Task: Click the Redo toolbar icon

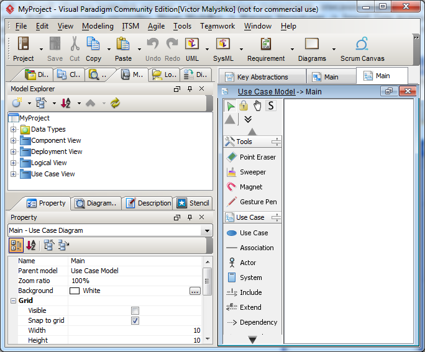Action: pyautogui.click(x=172, y=49)
